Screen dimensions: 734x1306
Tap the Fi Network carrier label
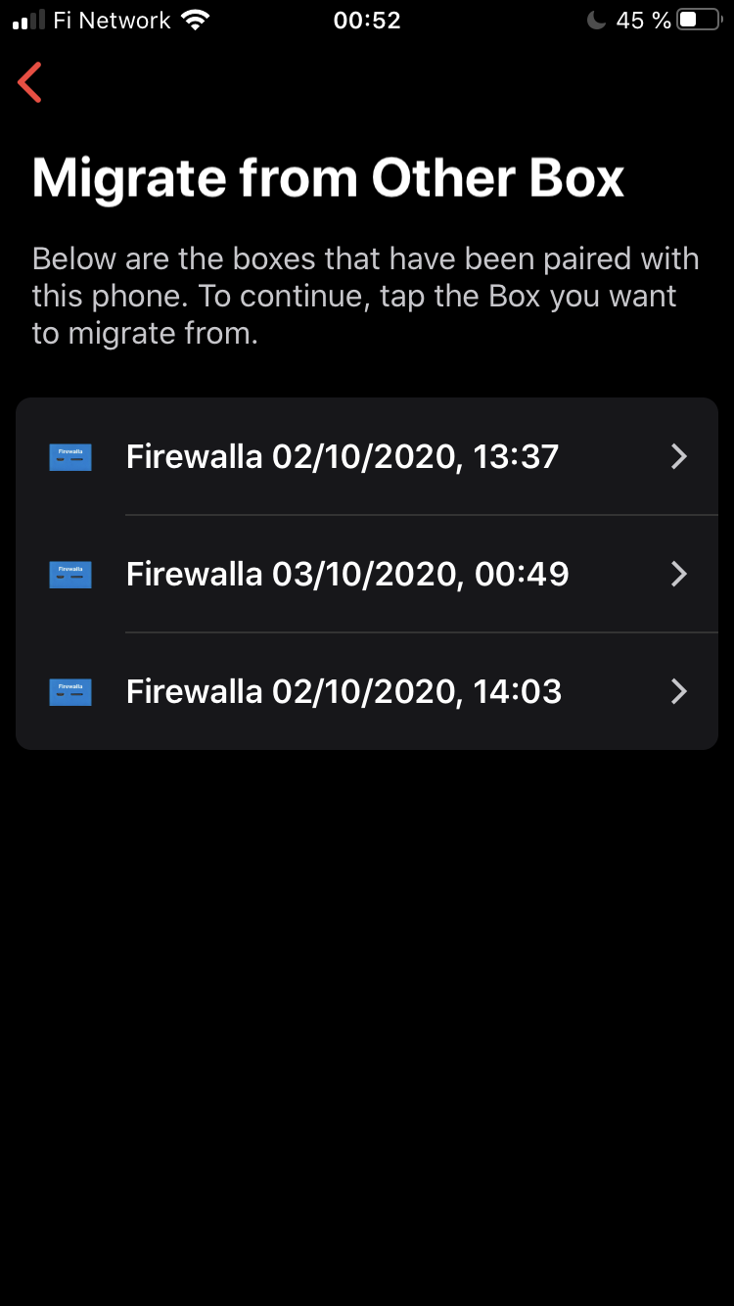click(112, 21)
